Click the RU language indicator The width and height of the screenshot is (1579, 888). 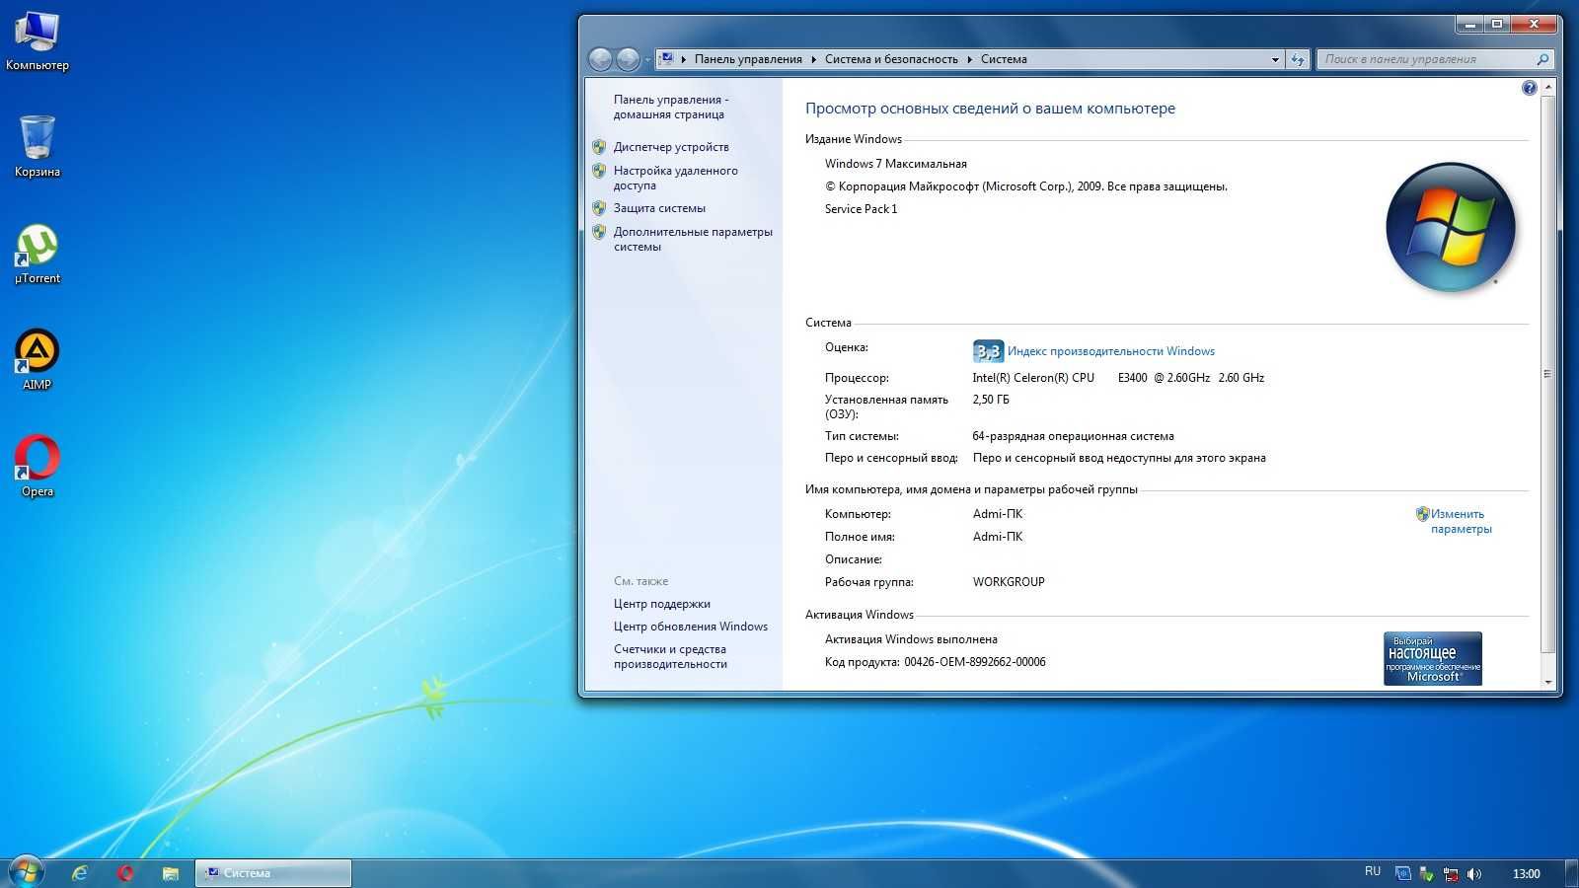point(1373,872)
